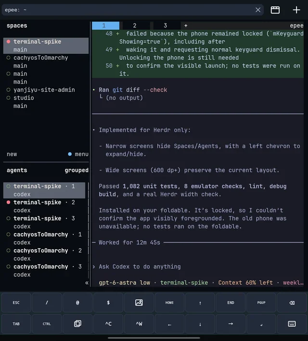Tap the ESC key
This screenshot has width=308, height=341.
(16, 303)
